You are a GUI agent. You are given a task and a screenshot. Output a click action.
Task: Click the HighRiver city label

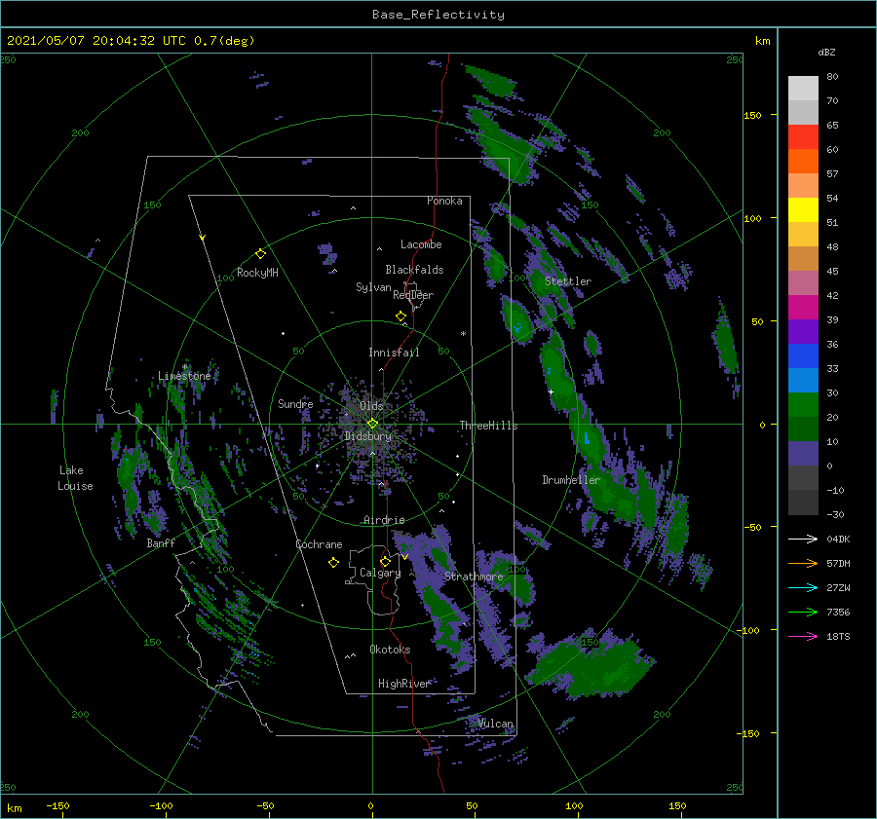click(403, 684)
